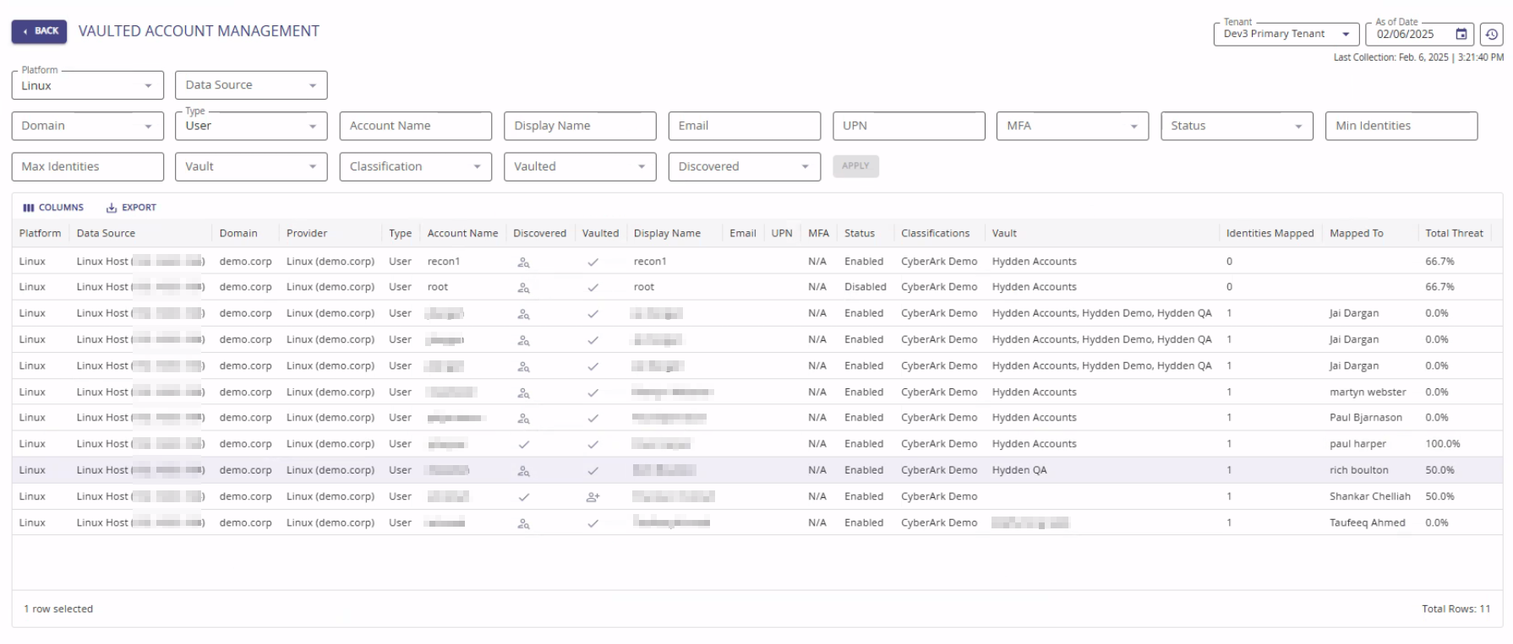
Task: Open the Status filter dropdown
Action: [x=1237, y=126]
